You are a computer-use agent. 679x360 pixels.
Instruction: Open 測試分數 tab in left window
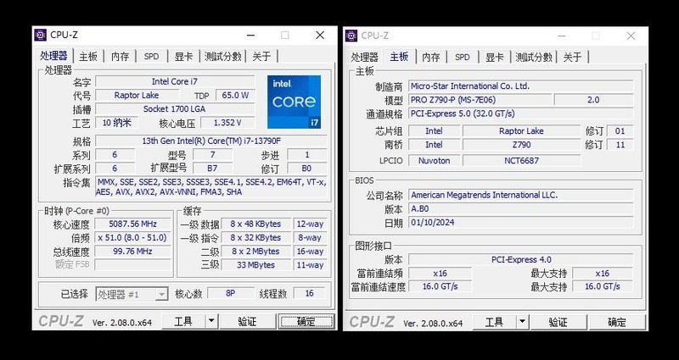(222, 56)
